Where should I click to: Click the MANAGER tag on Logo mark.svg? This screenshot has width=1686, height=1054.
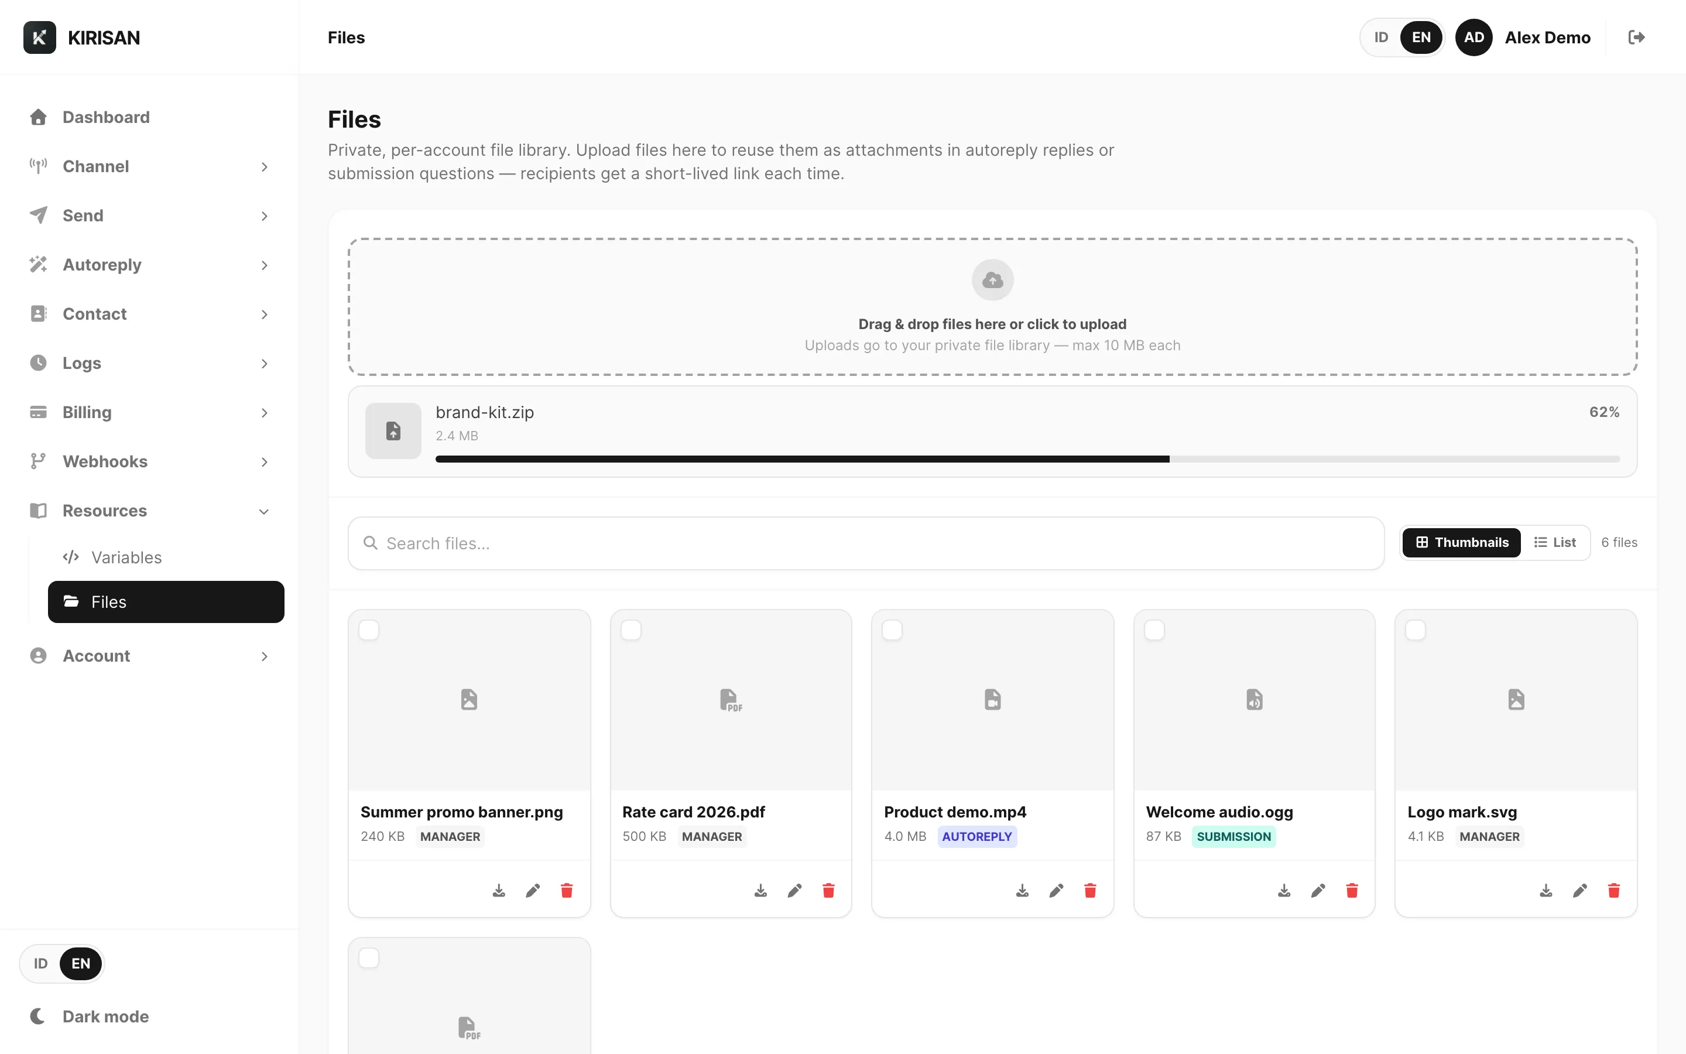[1489, 837]
